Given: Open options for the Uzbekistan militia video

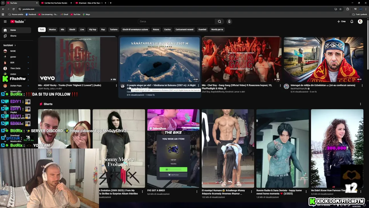Looking at the screenshot, I should [x=362, y=86].
